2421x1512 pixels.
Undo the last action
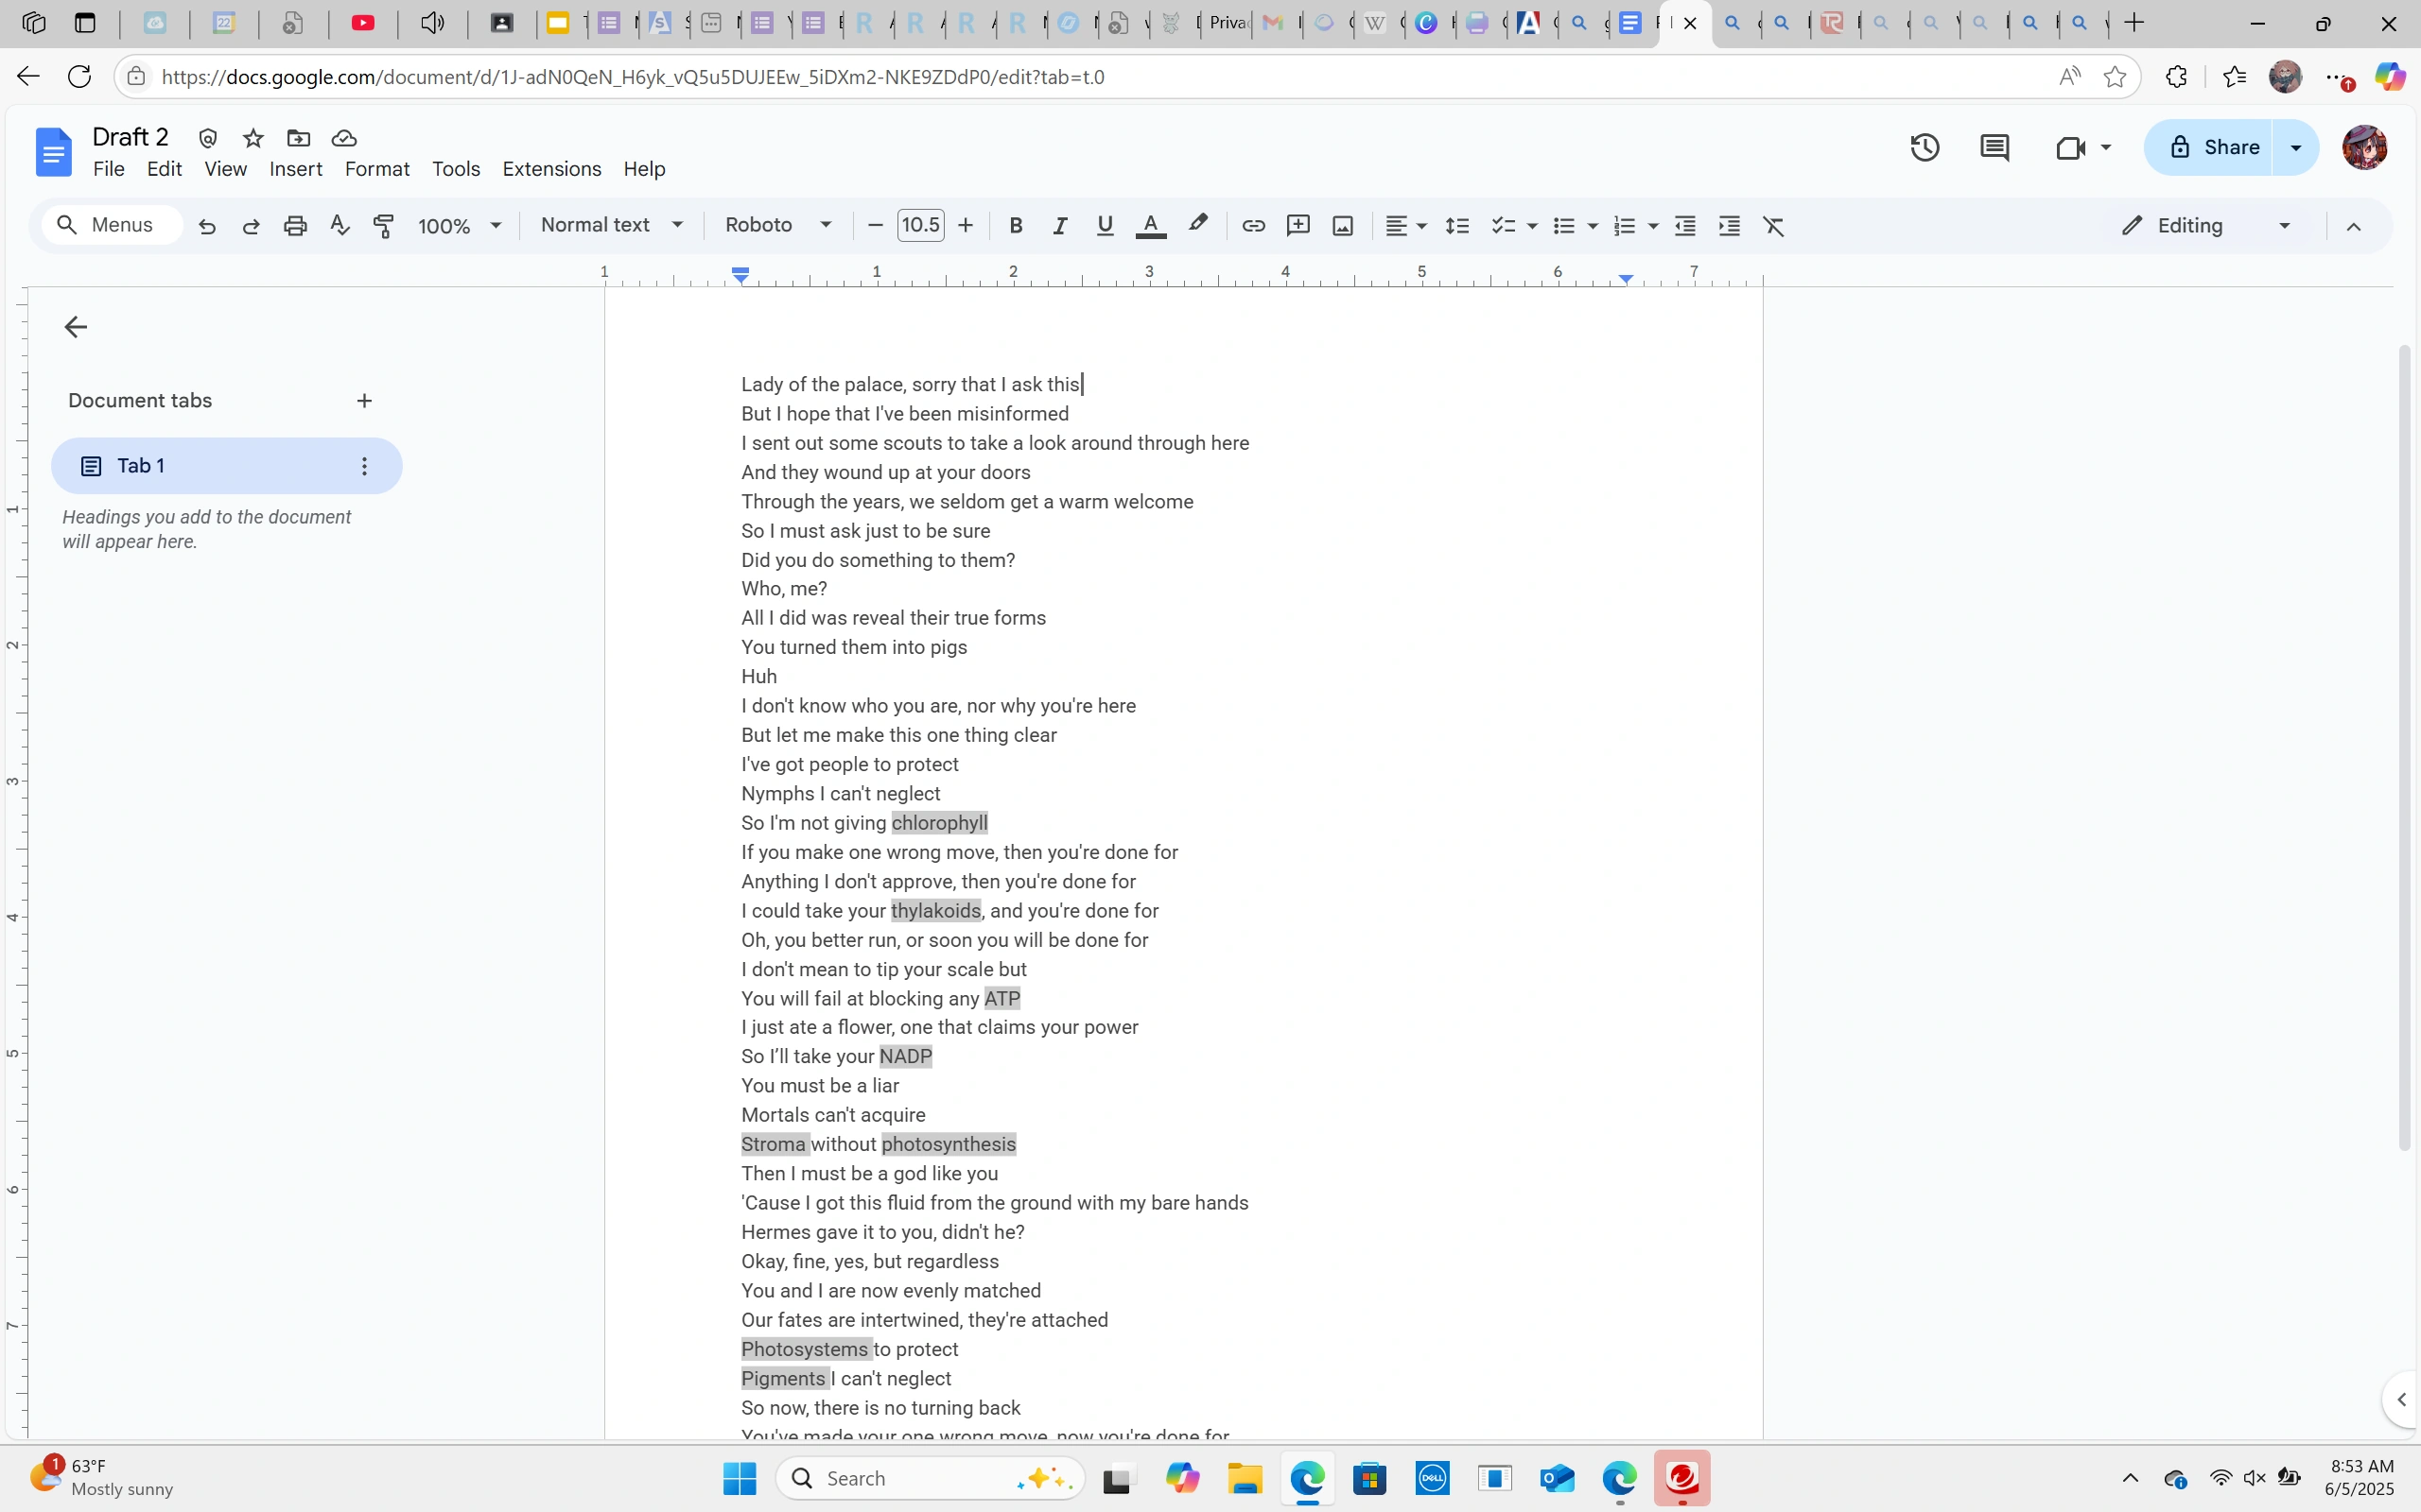[x=206, y=226]
